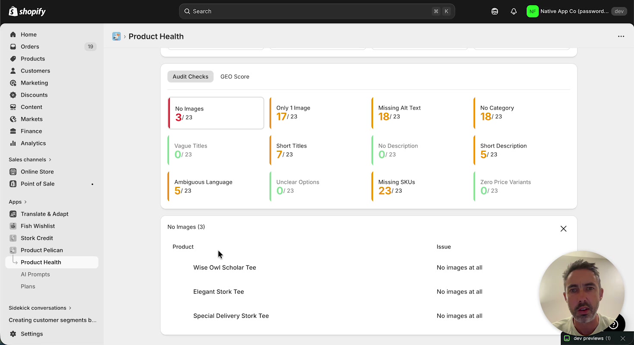Expand the Sales channels section

pos(50,160)
